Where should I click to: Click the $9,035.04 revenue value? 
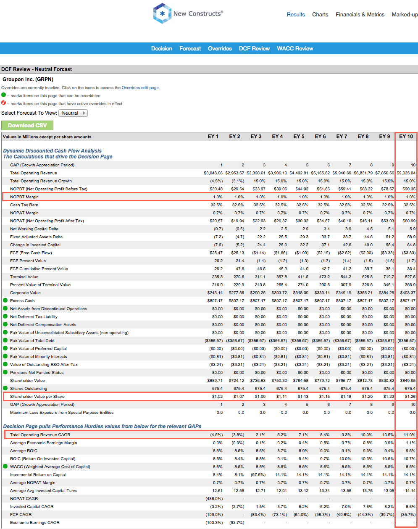(406, 173)
